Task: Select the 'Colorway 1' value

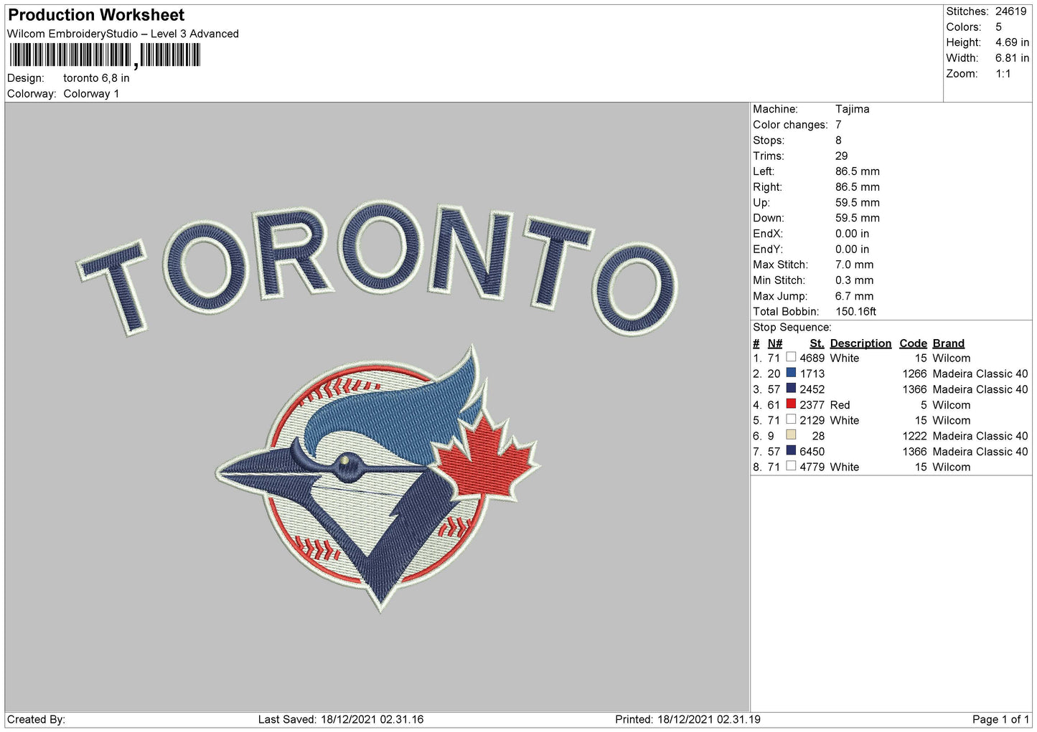Action: 91,94
